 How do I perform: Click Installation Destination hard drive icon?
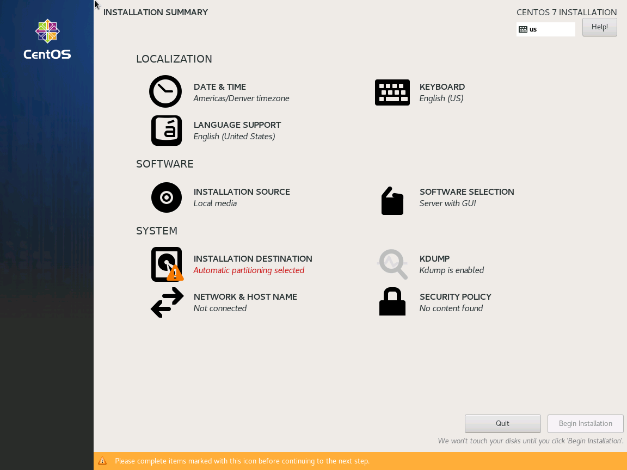pos(167,264)
